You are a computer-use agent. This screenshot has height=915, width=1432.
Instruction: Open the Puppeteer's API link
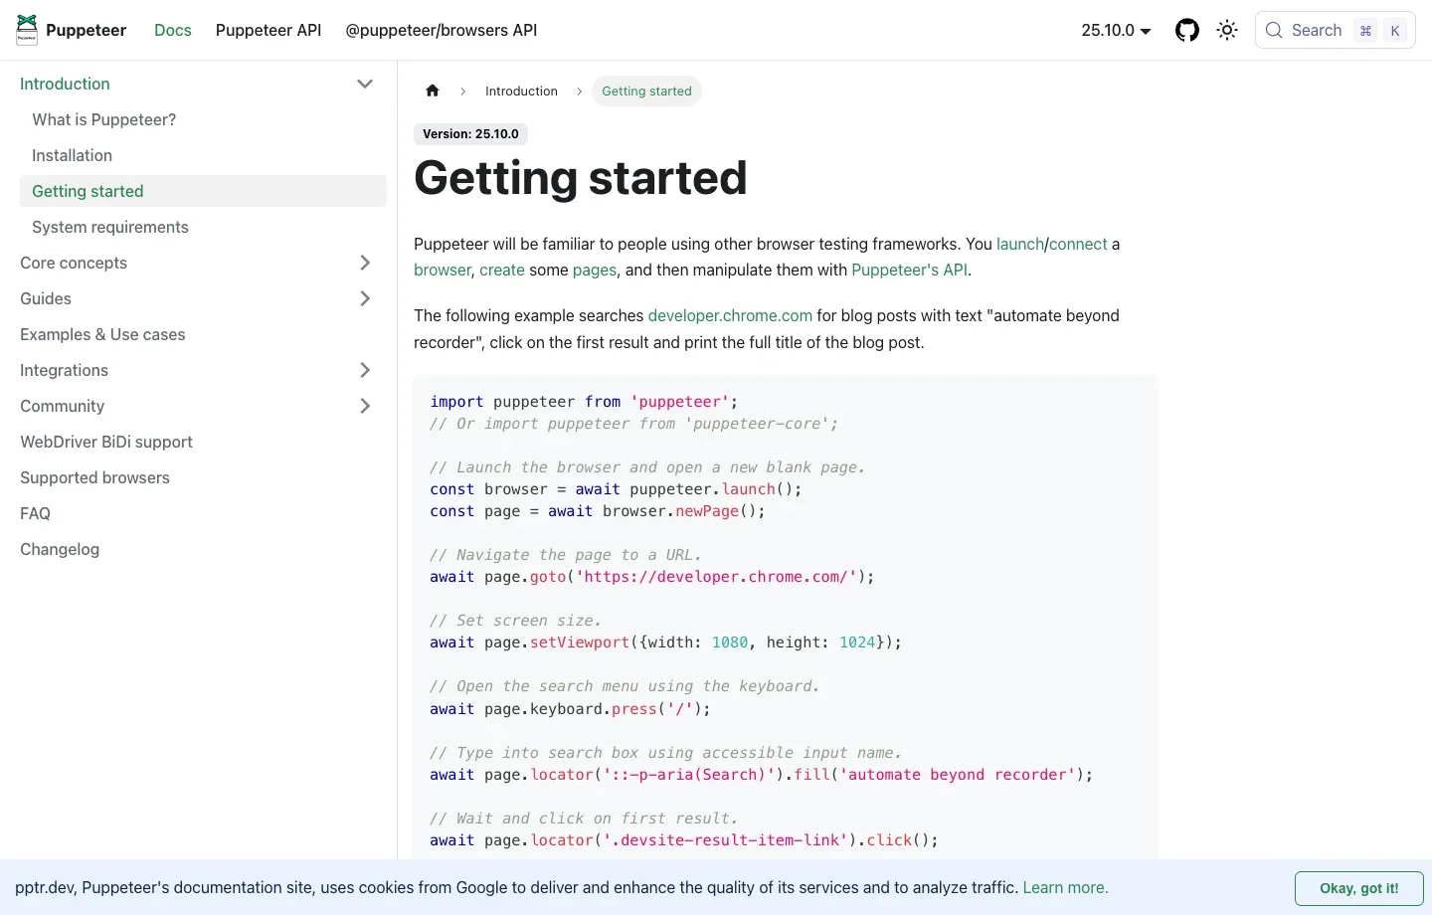[909, 270]
